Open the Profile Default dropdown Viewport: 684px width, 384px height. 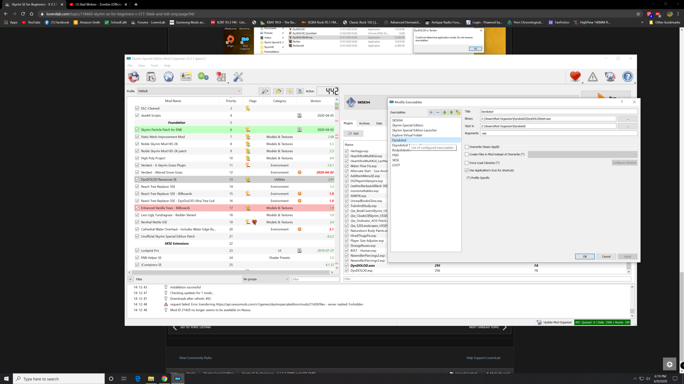(190, 91)
